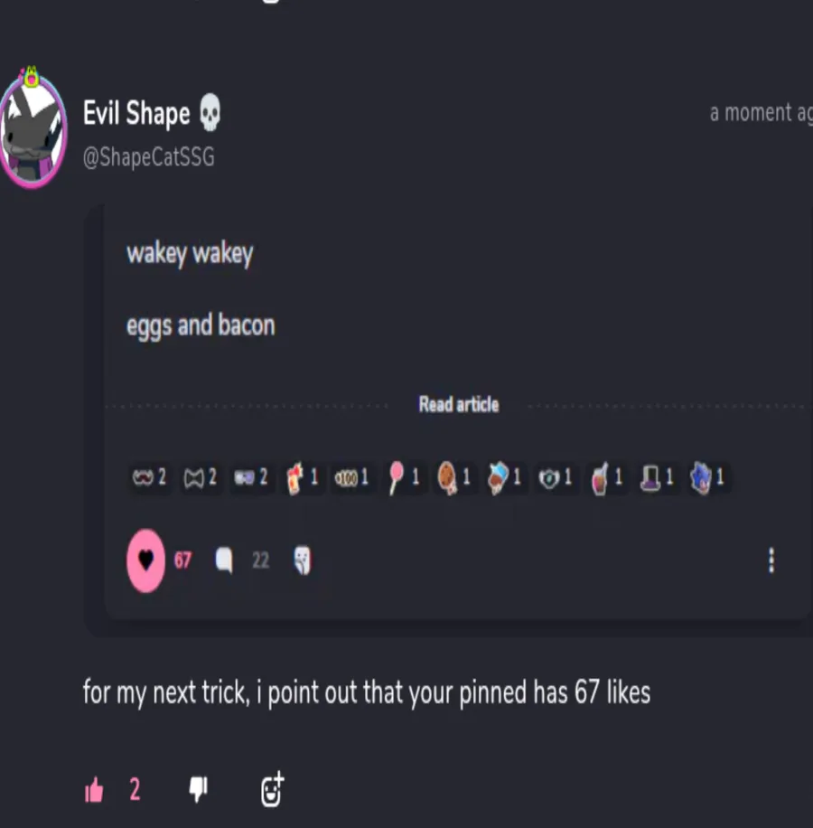Select the cookie sticker reaction
This screenshot has height=828, width=813.
click(x=453, y=478)
